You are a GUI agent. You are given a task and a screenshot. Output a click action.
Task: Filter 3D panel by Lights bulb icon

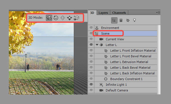135,20
